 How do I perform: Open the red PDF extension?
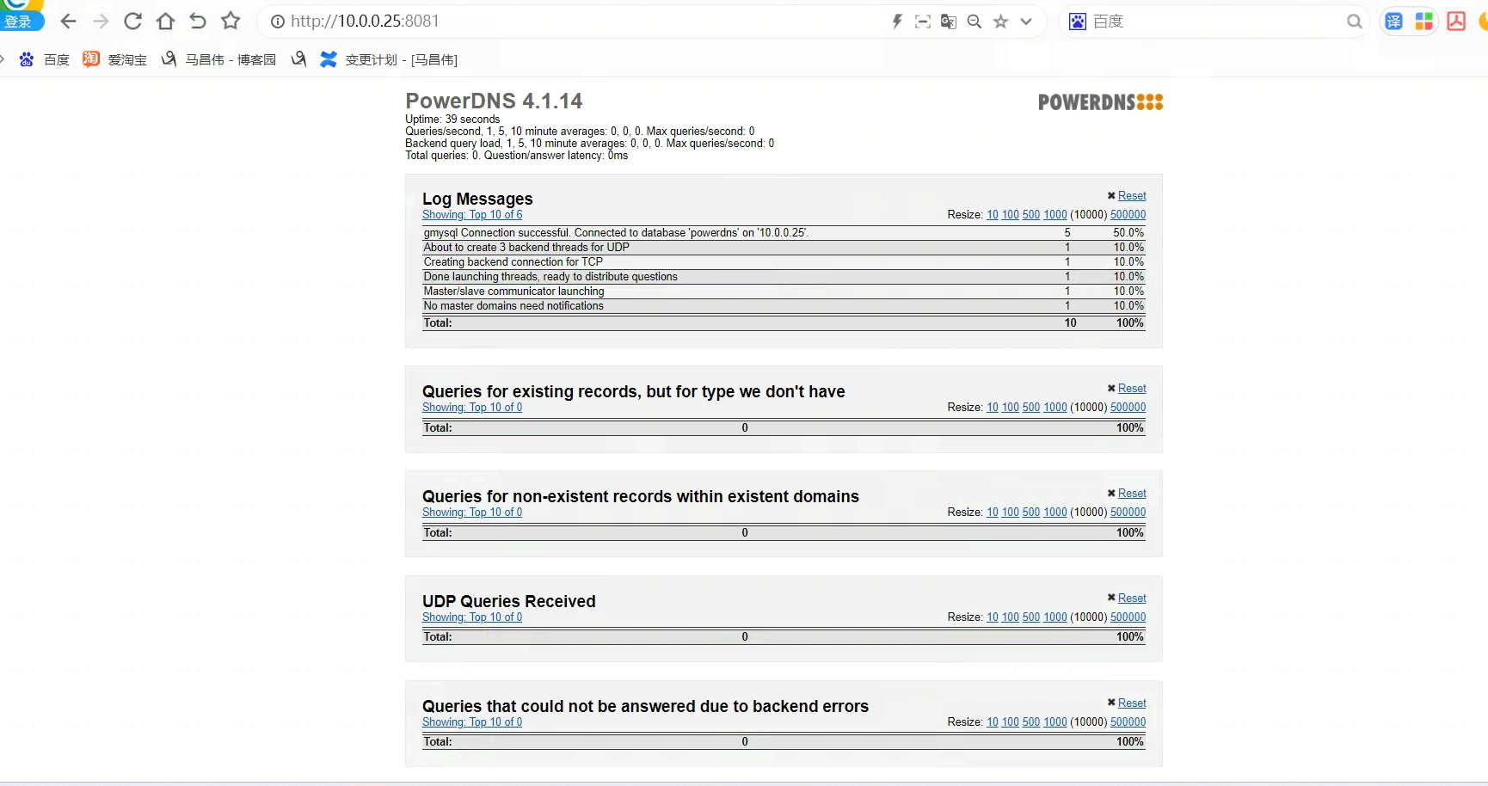click(x=1456, y=21)
